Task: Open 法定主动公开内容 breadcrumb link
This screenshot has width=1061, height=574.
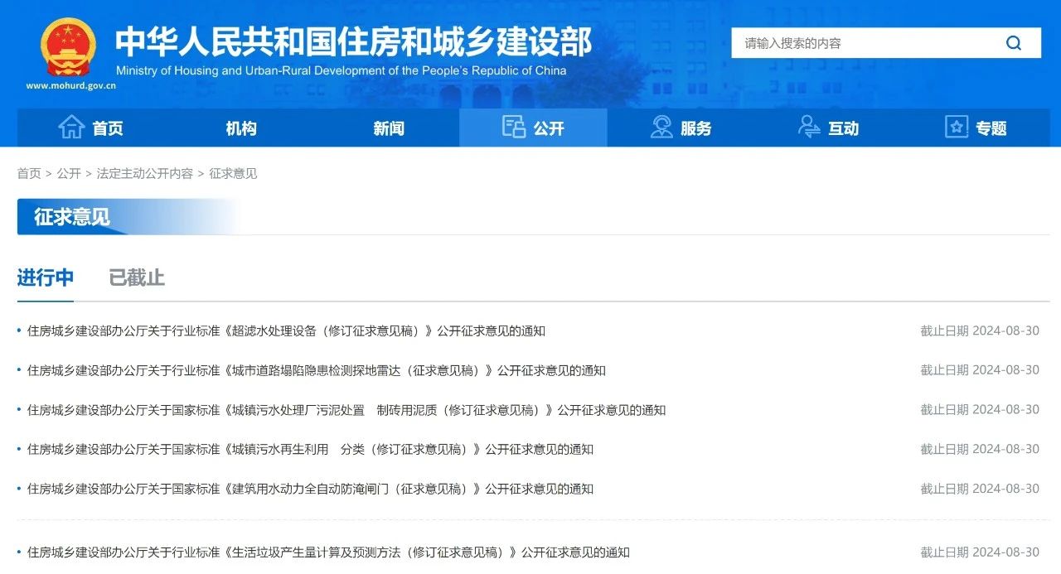Action: (145, 173)
